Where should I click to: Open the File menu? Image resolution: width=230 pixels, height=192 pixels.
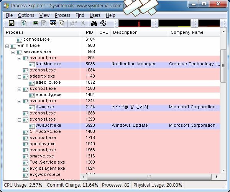click(9, 15)
